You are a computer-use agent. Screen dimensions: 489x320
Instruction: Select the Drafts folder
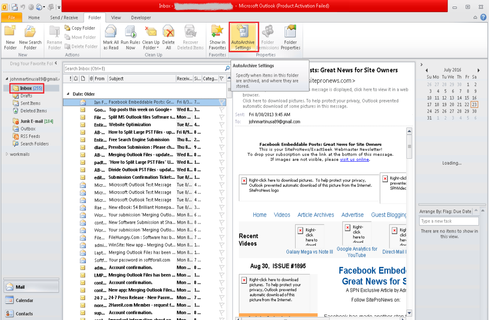26,96
